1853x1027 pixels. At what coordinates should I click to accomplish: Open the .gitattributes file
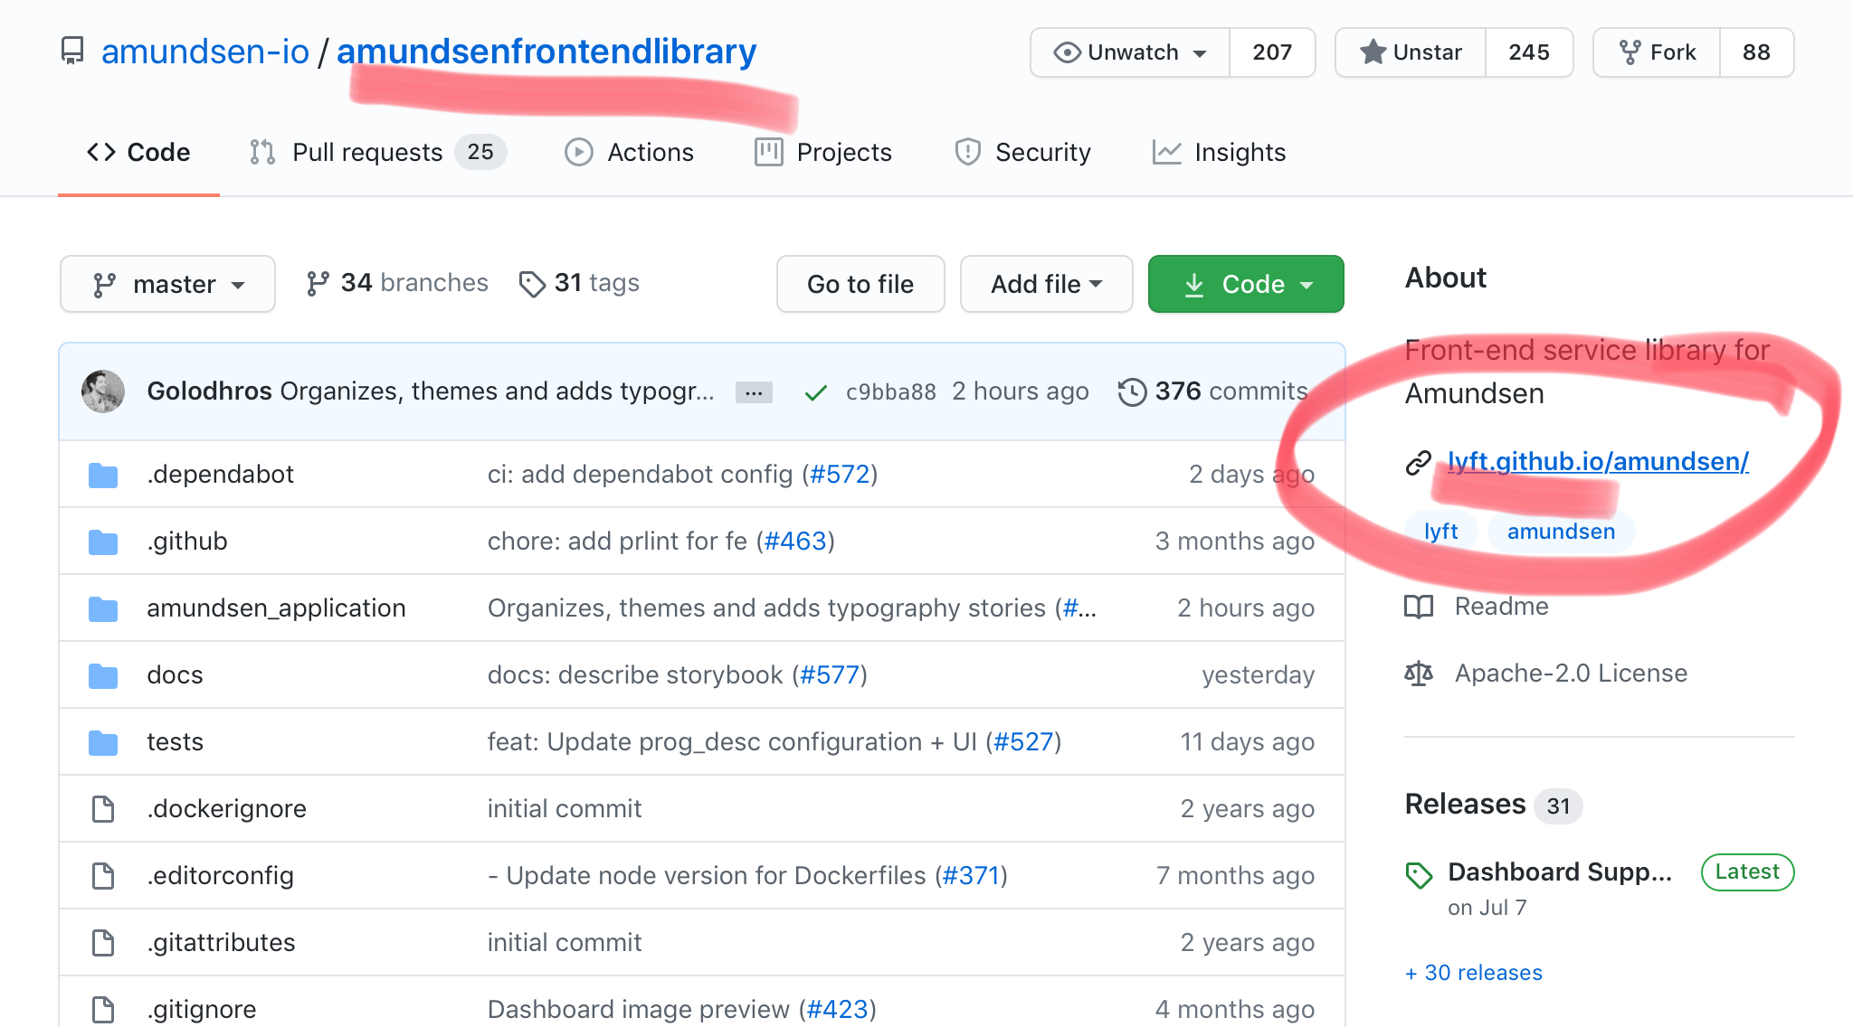[x=221, y=942]
